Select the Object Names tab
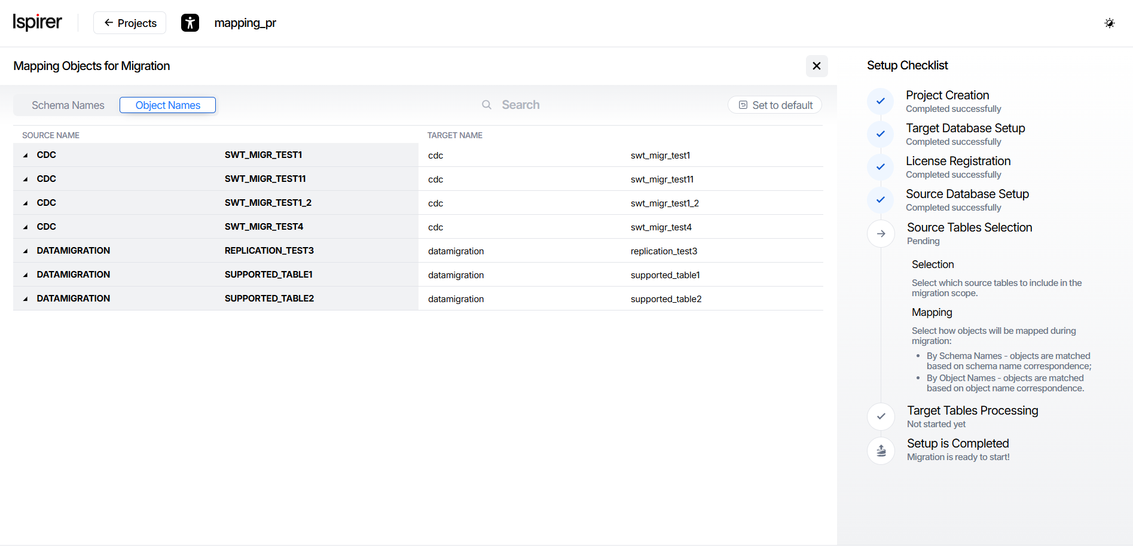Viewport: 1133px width, 554px height. [167, 105]
